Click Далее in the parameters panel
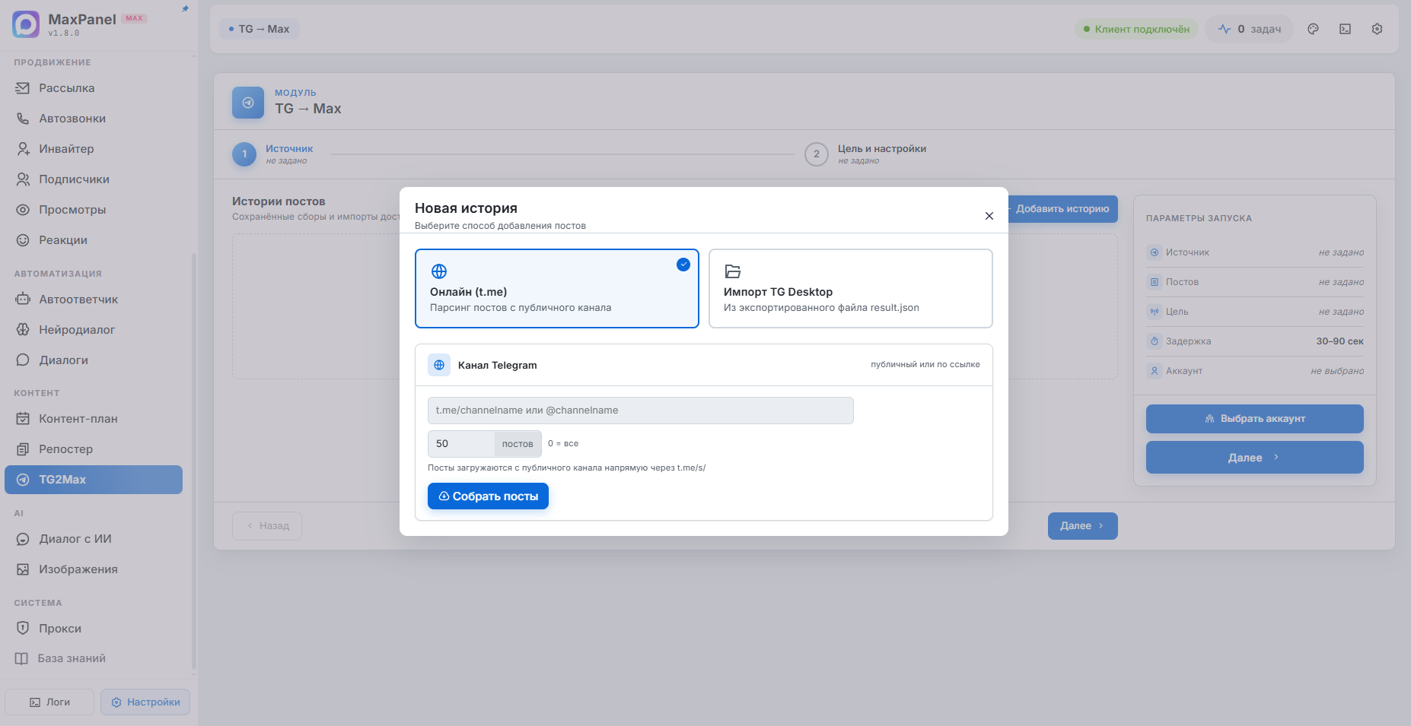This screenshot has width=1411, height=726. tap(1255, 458)
